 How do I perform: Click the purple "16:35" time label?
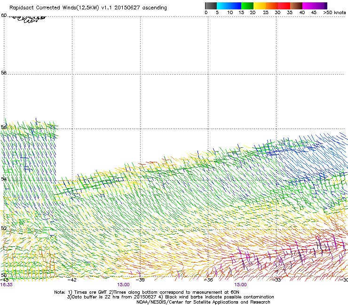(7, 285)
